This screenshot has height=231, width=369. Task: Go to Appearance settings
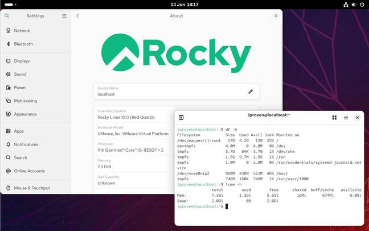36,114
